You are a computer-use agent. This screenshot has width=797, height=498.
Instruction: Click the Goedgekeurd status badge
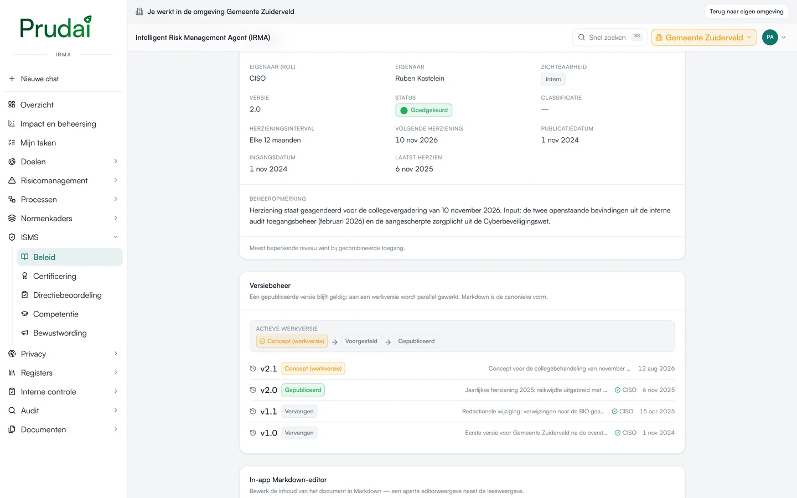pyautogui.click(x=424, y=110)
